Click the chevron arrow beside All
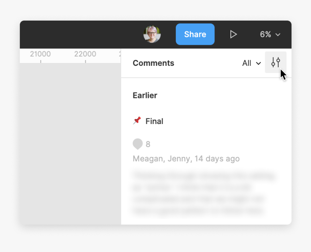The width and height of the screenshot is (311, 252). click(x=258, y=63)
